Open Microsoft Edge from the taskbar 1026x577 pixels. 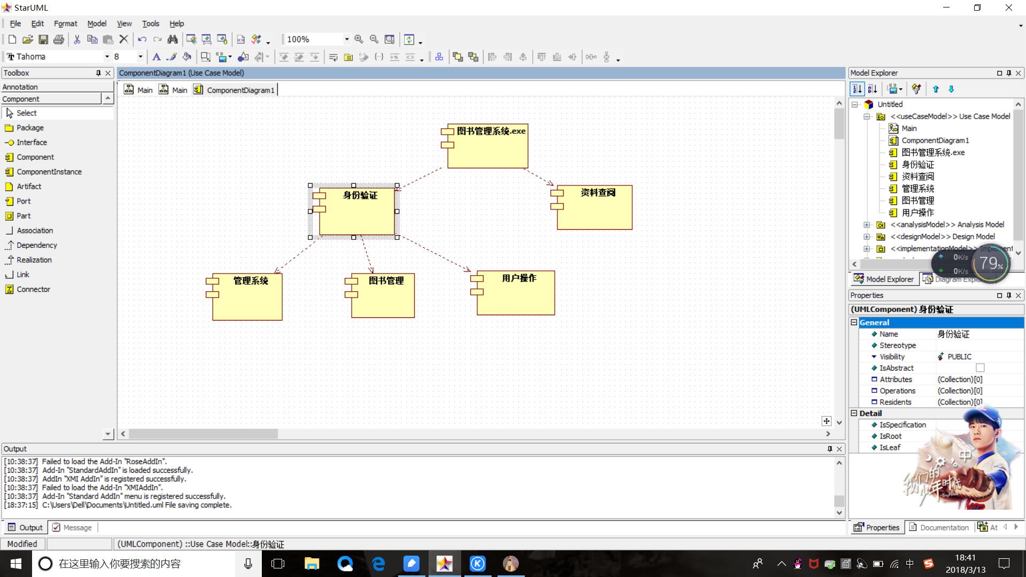point(378,564)
